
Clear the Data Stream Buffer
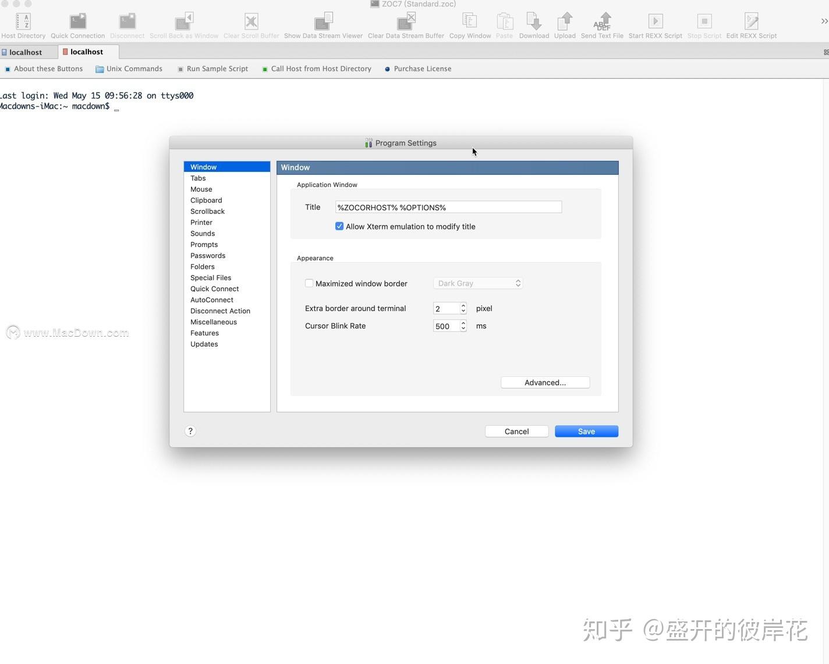point(405,20)
